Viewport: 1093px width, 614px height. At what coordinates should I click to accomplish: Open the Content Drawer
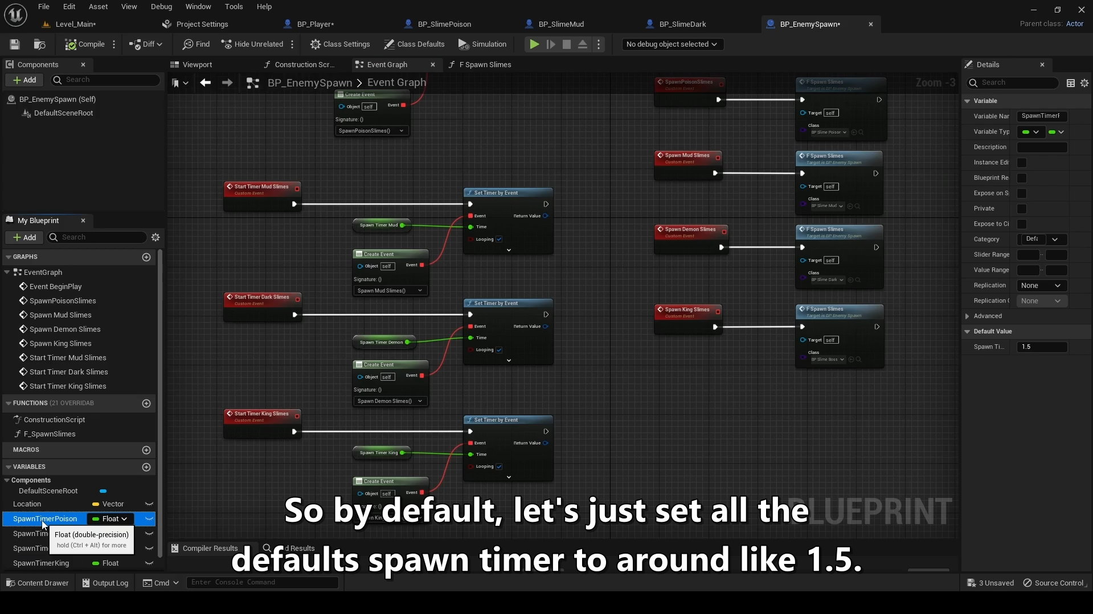click(x=37, y=583)
